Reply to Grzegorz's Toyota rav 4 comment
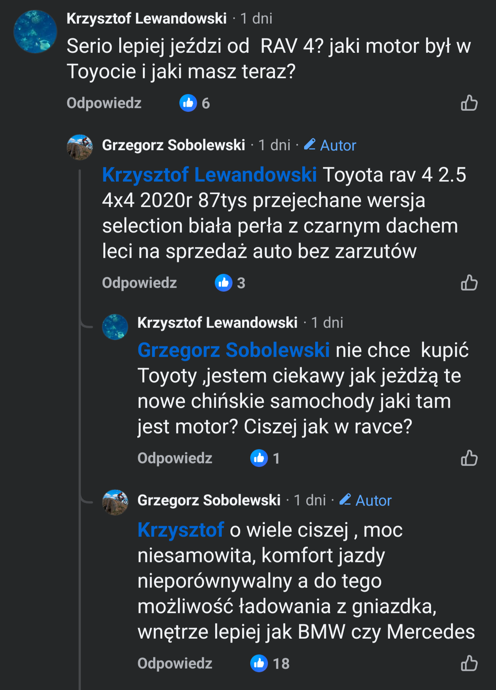Screen dimensions: 496x690 139,283
